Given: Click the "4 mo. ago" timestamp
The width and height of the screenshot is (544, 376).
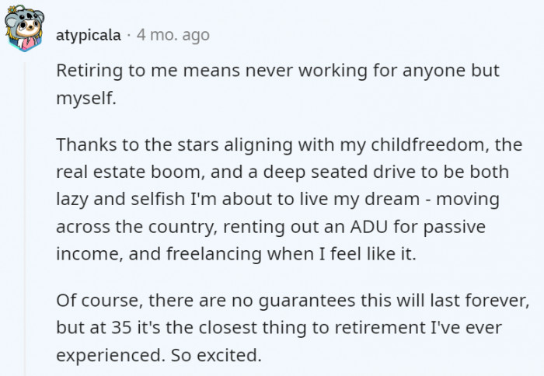Looking at the screenshot, I should [x=173, y=35].
